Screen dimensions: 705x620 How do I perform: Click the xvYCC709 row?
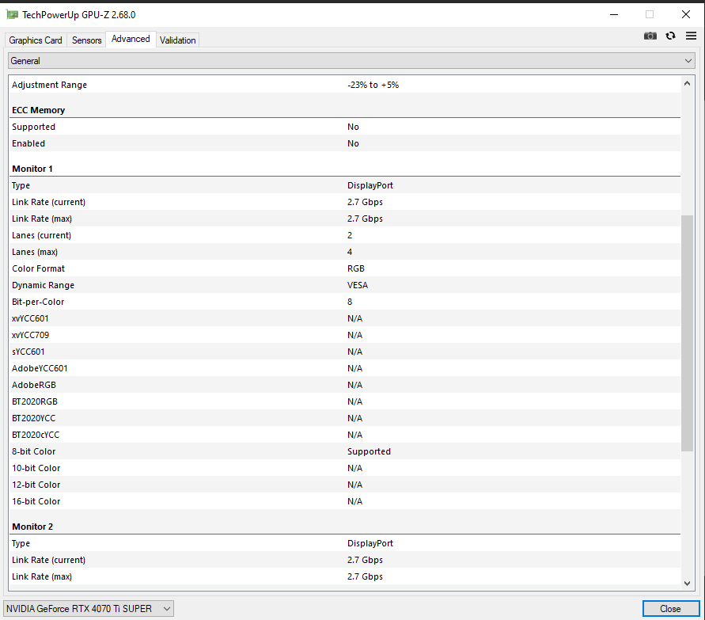pos(344,335)
